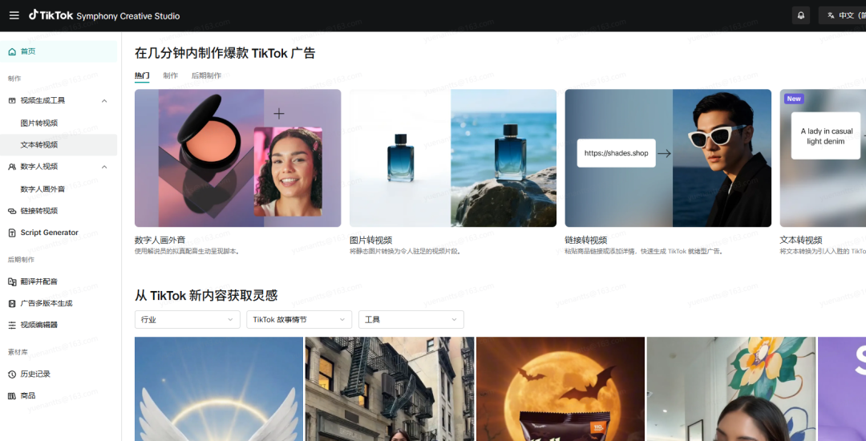This screenshot has width=866, height=441.
Task: Open the 工具 dropdown filter
Action: point(411,319)
